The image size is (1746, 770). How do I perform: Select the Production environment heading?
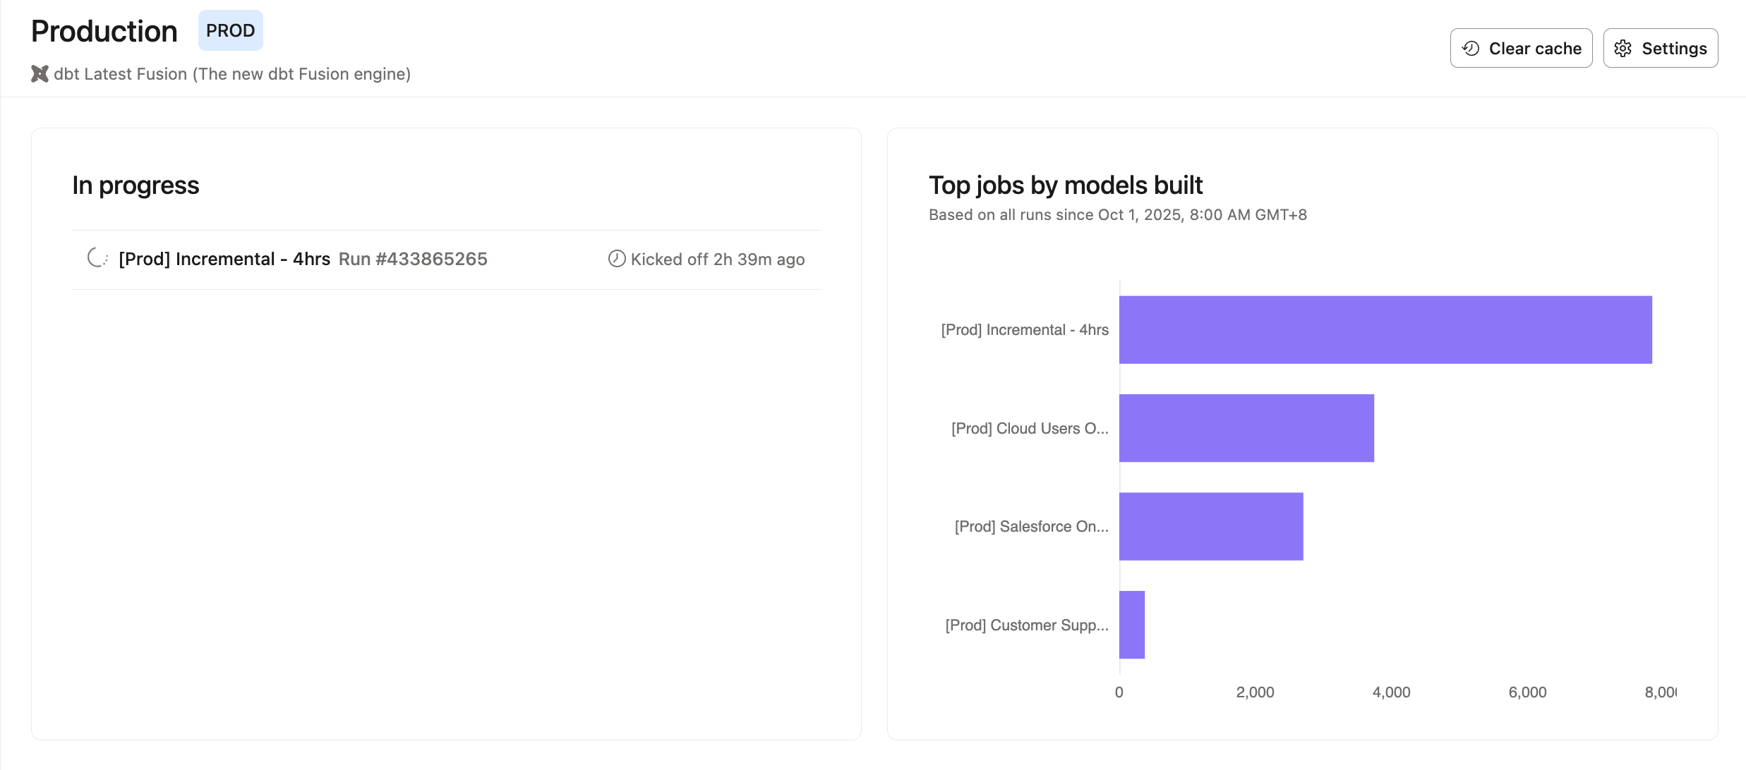click(103, 30)
